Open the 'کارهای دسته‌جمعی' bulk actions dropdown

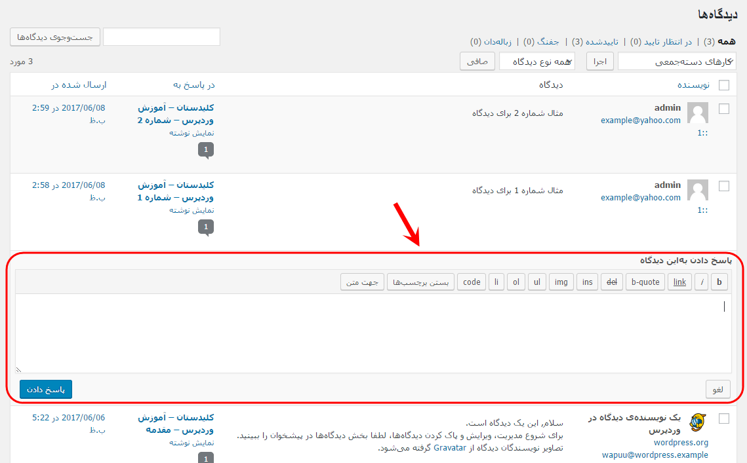tap(677, 62)
